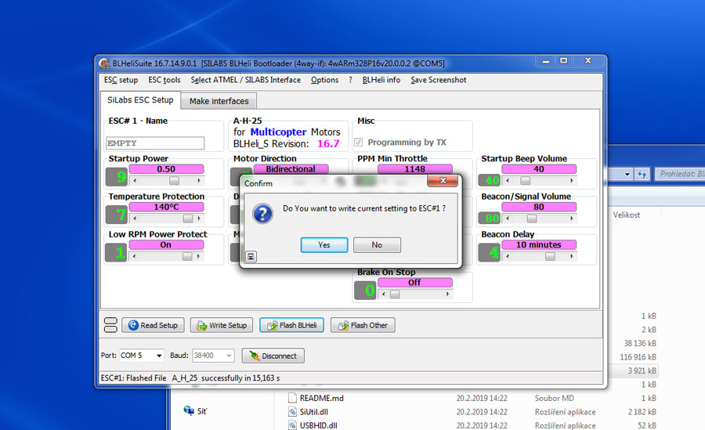Click the green 9 Startup Power indicator
This screenshot has width=705, height=430.
point(117,177)
